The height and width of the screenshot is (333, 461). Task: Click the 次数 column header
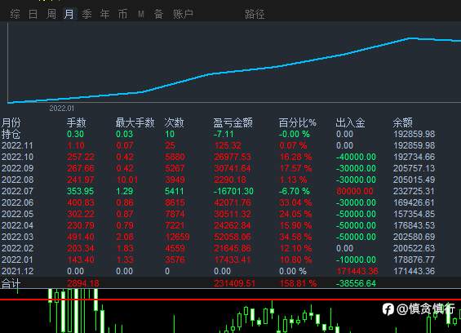click(174, 122)
